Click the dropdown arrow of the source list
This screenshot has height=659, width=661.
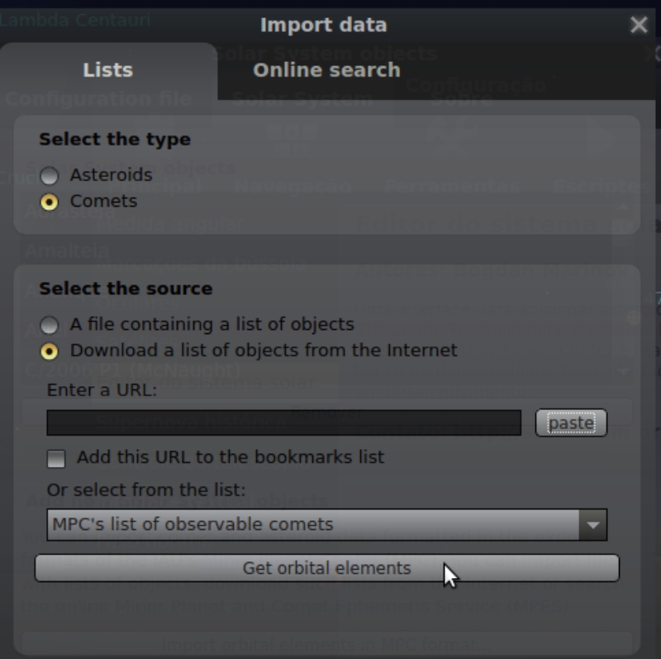click(593, 525)
